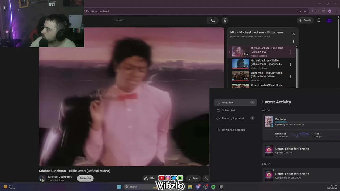Click the Windows taskbar Search box
Screen dimensions: 340x191
(x=141, y=187)
